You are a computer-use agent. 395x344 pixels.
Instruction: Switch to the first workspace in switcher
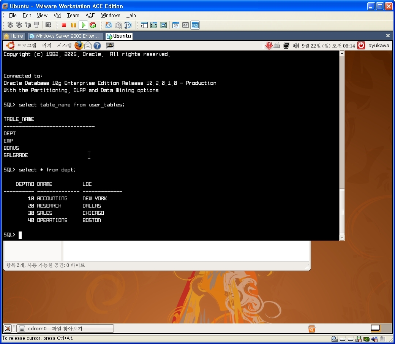375,328
